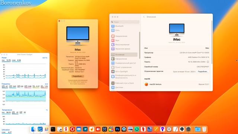Open Launchpad from the Dock
This screenshot has height=134, width=238.
coord(46,129)
